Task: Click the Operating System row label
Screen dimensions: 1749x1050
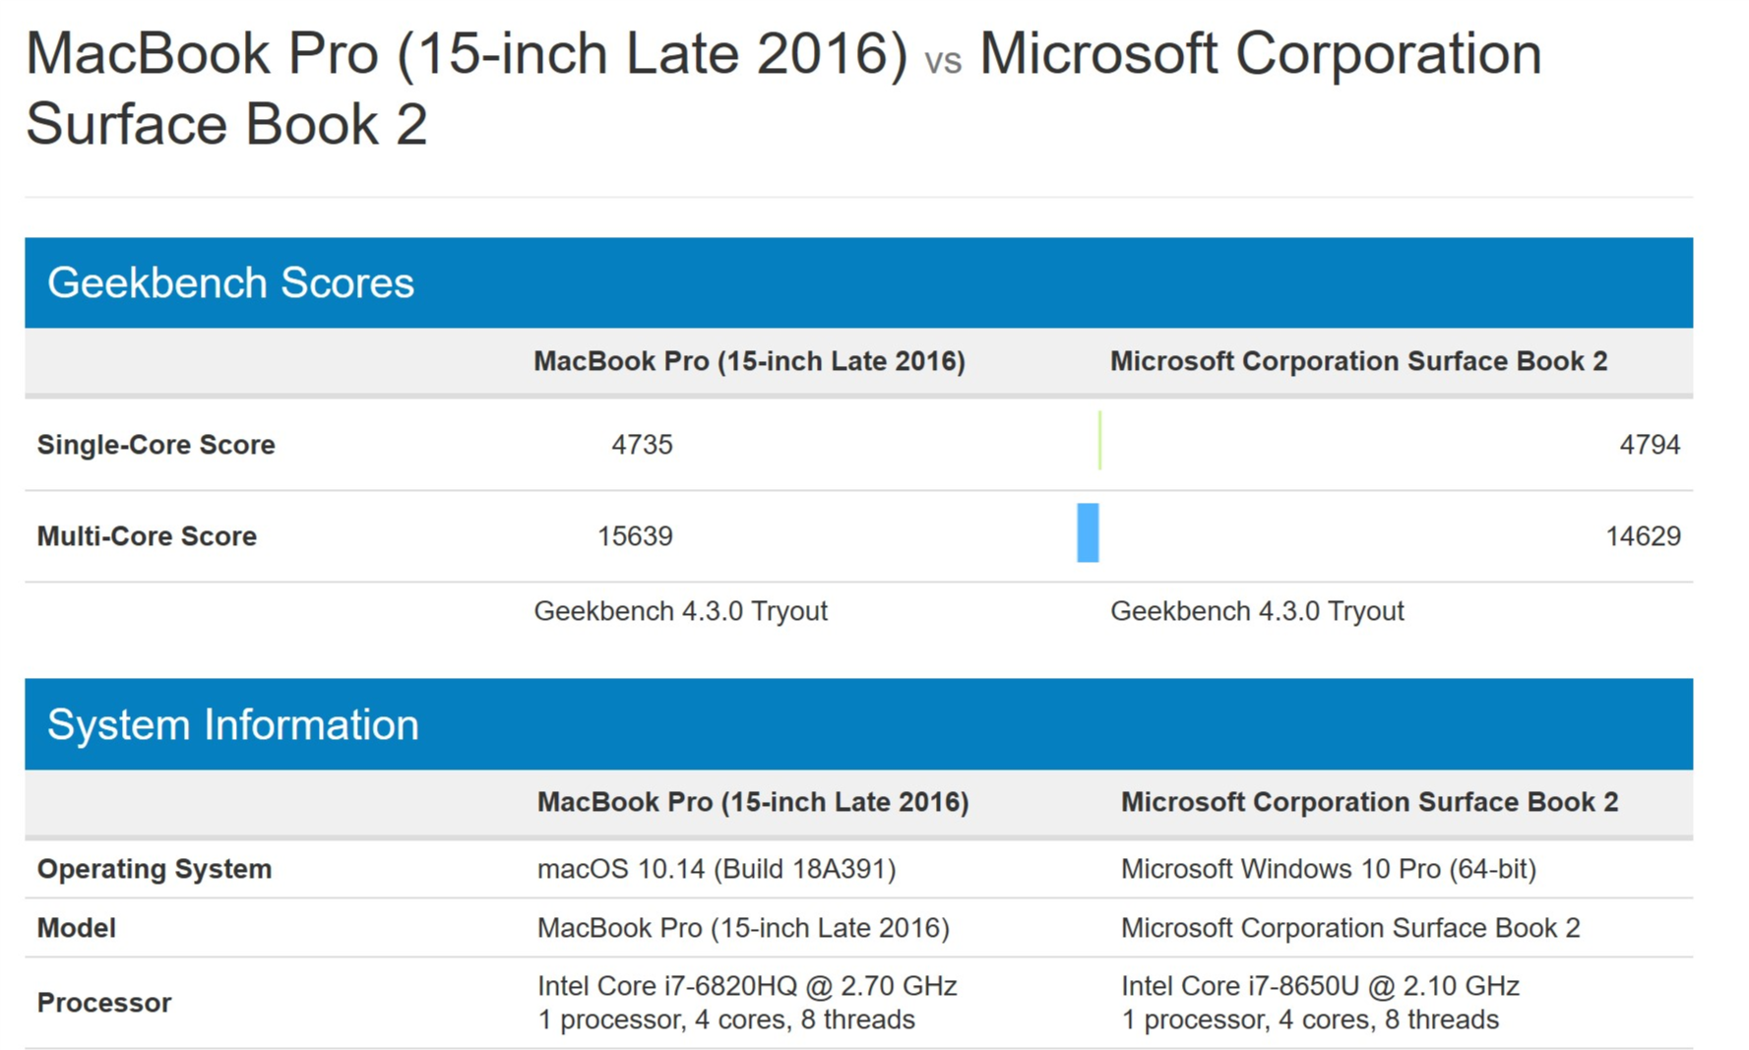Action: (155, 869)
